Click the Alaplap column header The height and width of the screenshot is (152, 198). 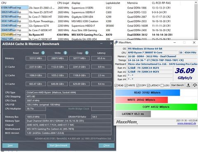(76, 3)
